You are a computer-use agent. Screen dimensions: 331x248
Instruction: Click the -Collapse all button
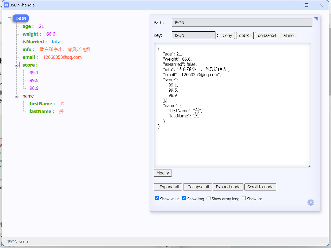point(197,187)
